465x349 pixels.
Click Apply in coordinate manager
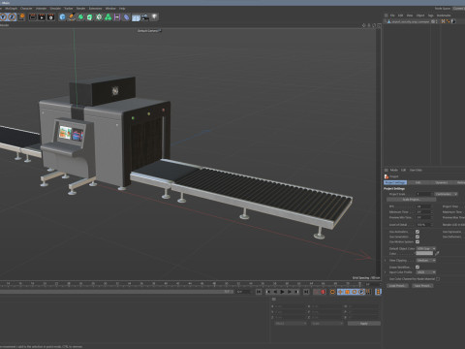pos(364,324)
